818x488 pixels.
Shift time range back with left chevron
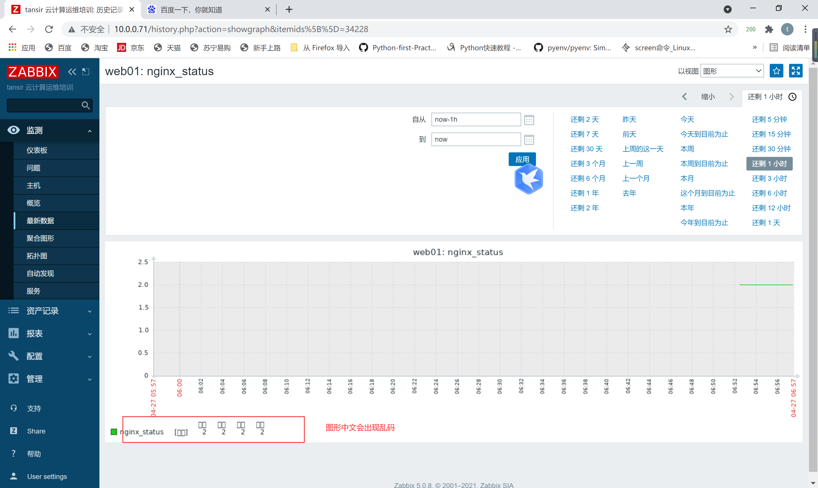click(x=684, y=97)
